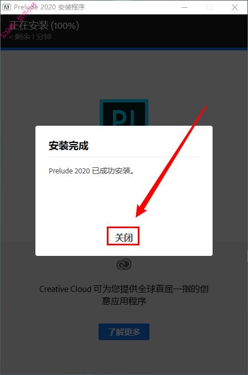Screen dimensions: 248x375
Task: Close the installer with the X button
Action: click(235, 7)
